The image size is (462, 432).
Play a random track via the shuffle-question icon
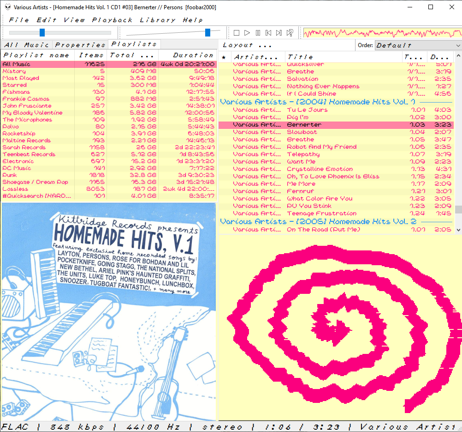[x=289, y=32]
